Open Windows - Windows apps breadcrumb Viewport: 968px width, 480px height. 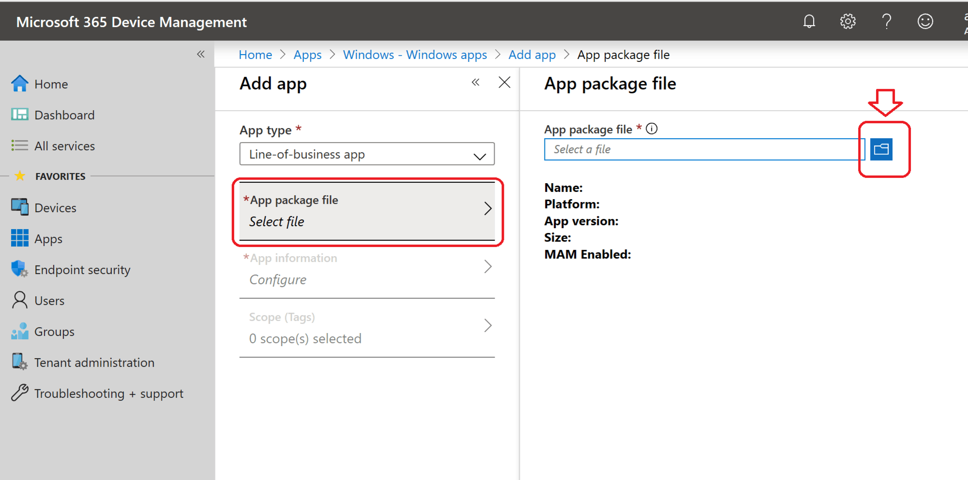click(415, 55)
